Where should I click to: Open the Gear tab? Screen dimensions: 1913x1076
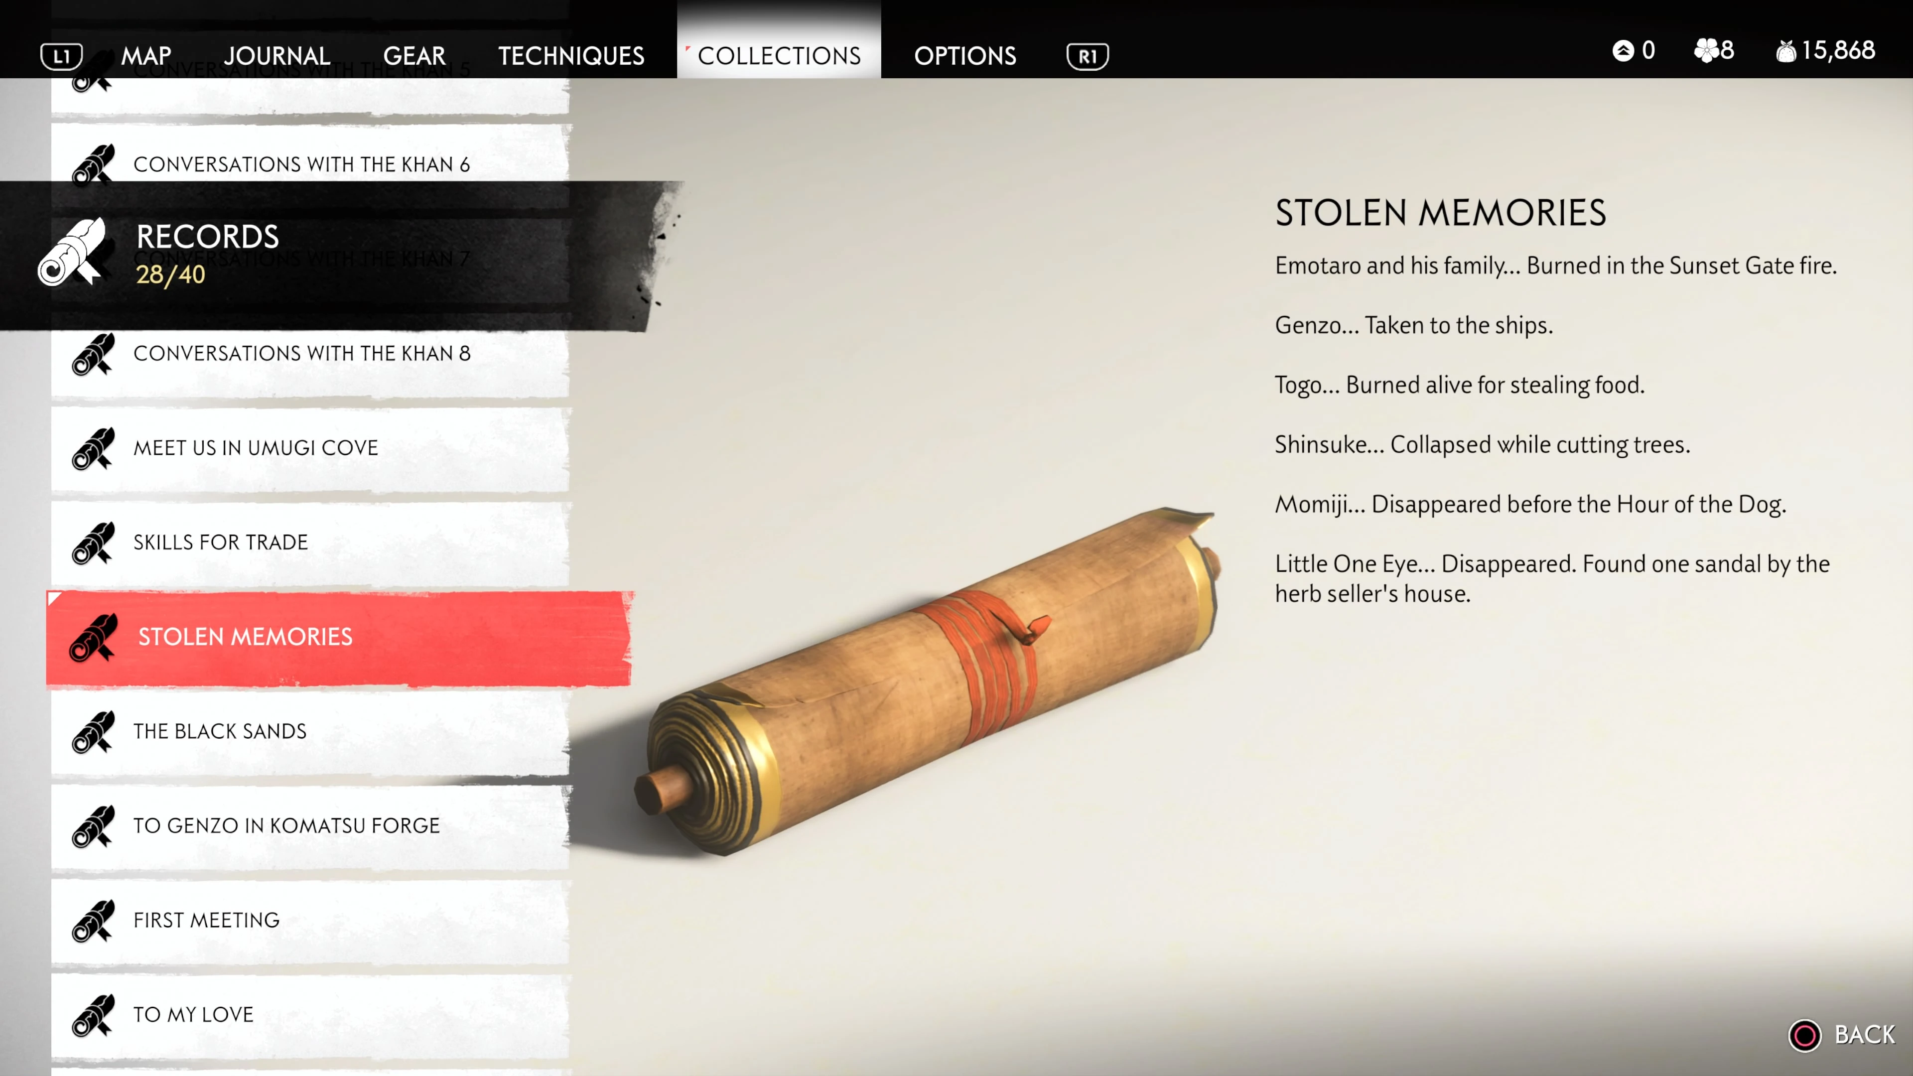tap(414, 56)
